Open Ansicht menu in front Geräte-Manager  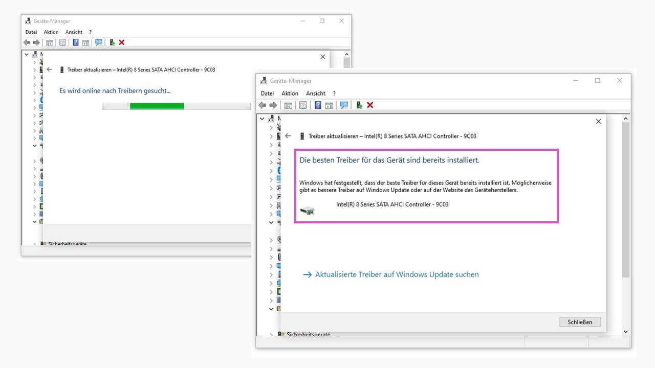click(316, 93)
